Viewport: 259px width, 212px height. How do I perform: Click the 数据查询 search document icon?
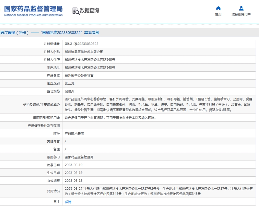coord(76,11)
